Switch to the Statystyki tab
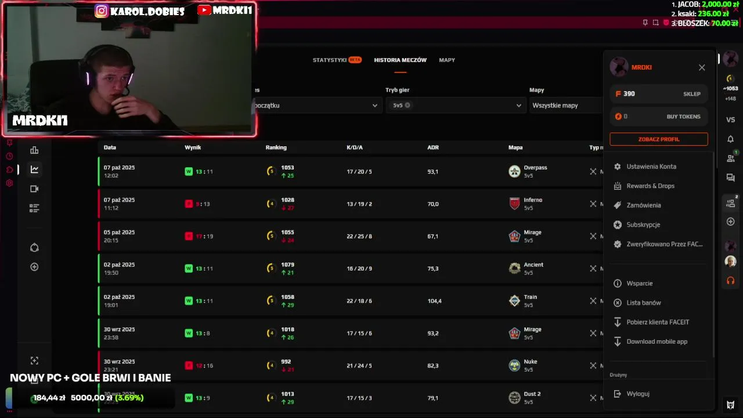The height and width of the screenshot is (418, 743). pyautogui.click(x=337, y=60)
